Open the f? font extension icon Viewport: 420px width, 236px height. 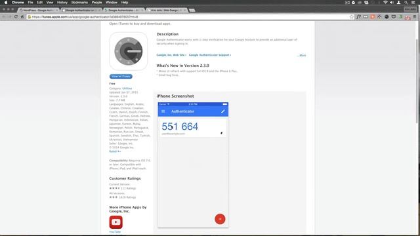(359, 17)
